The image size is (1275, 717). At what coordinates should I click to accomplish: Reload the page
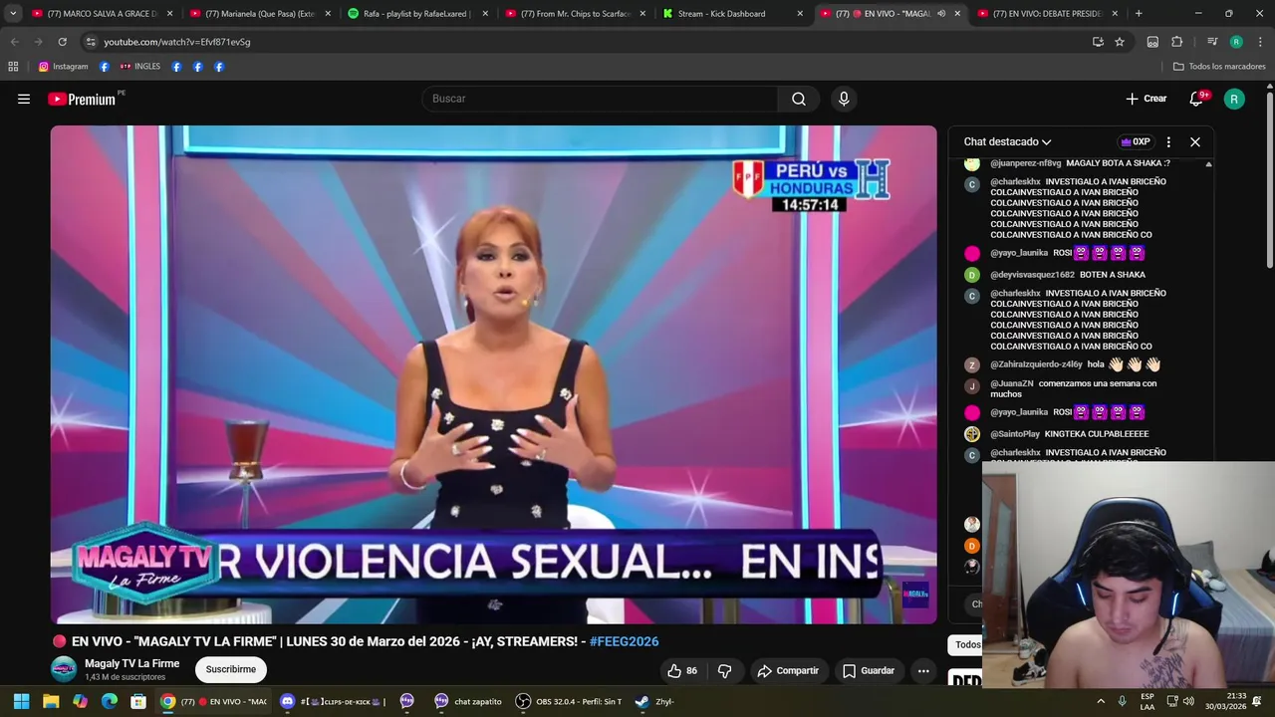click(x=62, y=42)
